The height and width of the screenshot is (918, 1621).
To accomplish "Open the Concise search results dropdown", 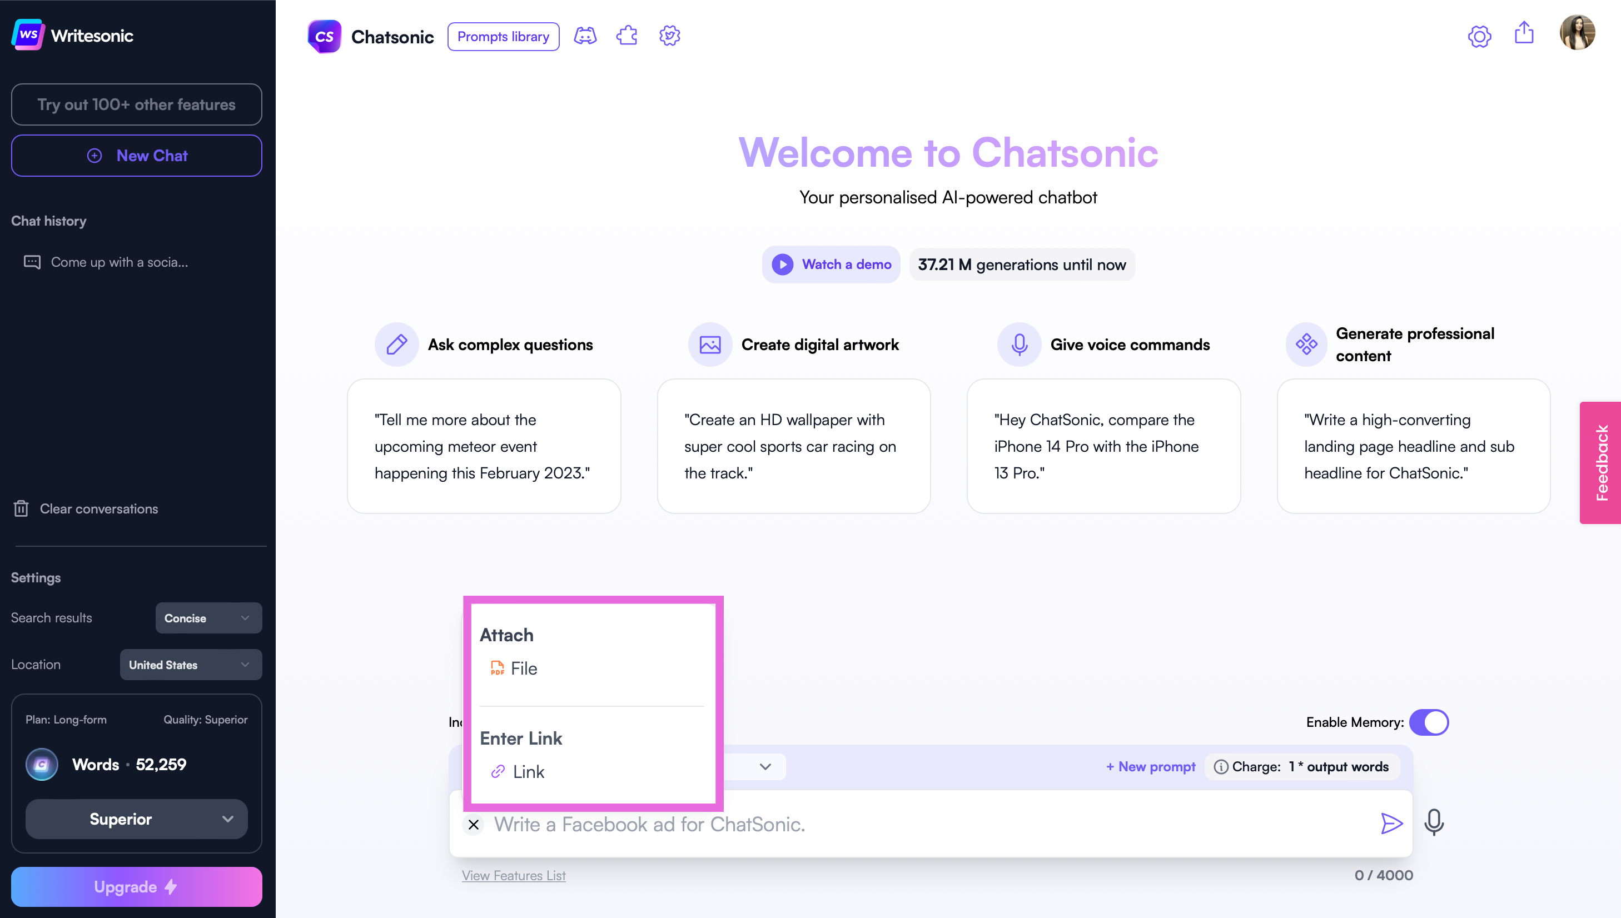I will pos(208,618).
